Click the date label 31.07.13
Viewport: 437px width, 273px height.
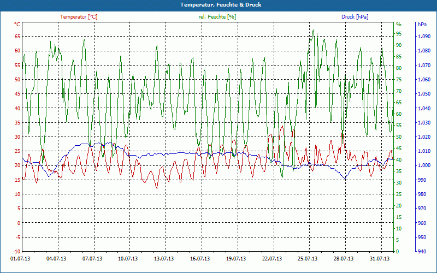(380, 259)
